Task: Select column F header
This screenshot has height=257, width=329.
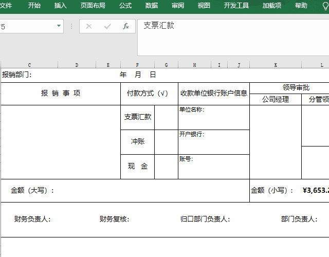Action: (137, 65)
